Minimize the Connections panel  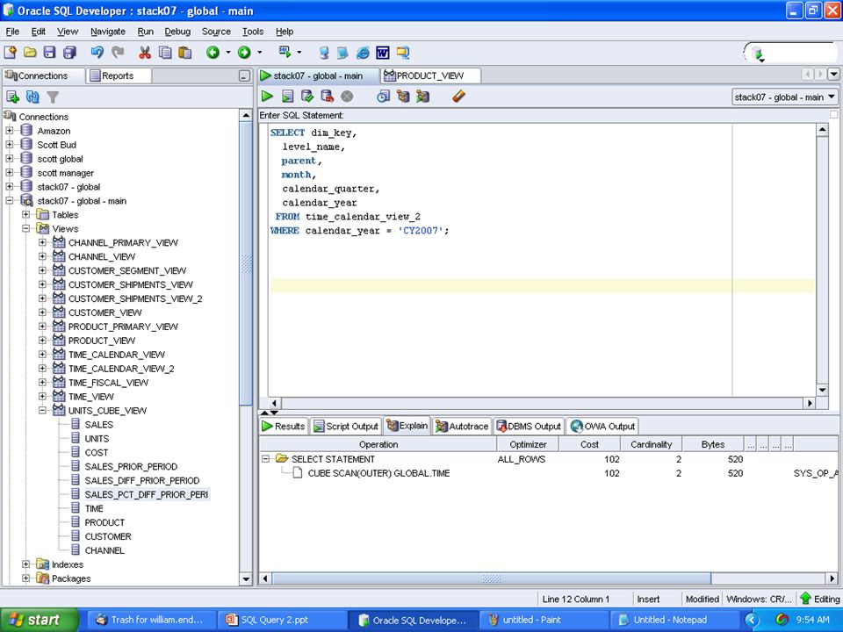244,76
